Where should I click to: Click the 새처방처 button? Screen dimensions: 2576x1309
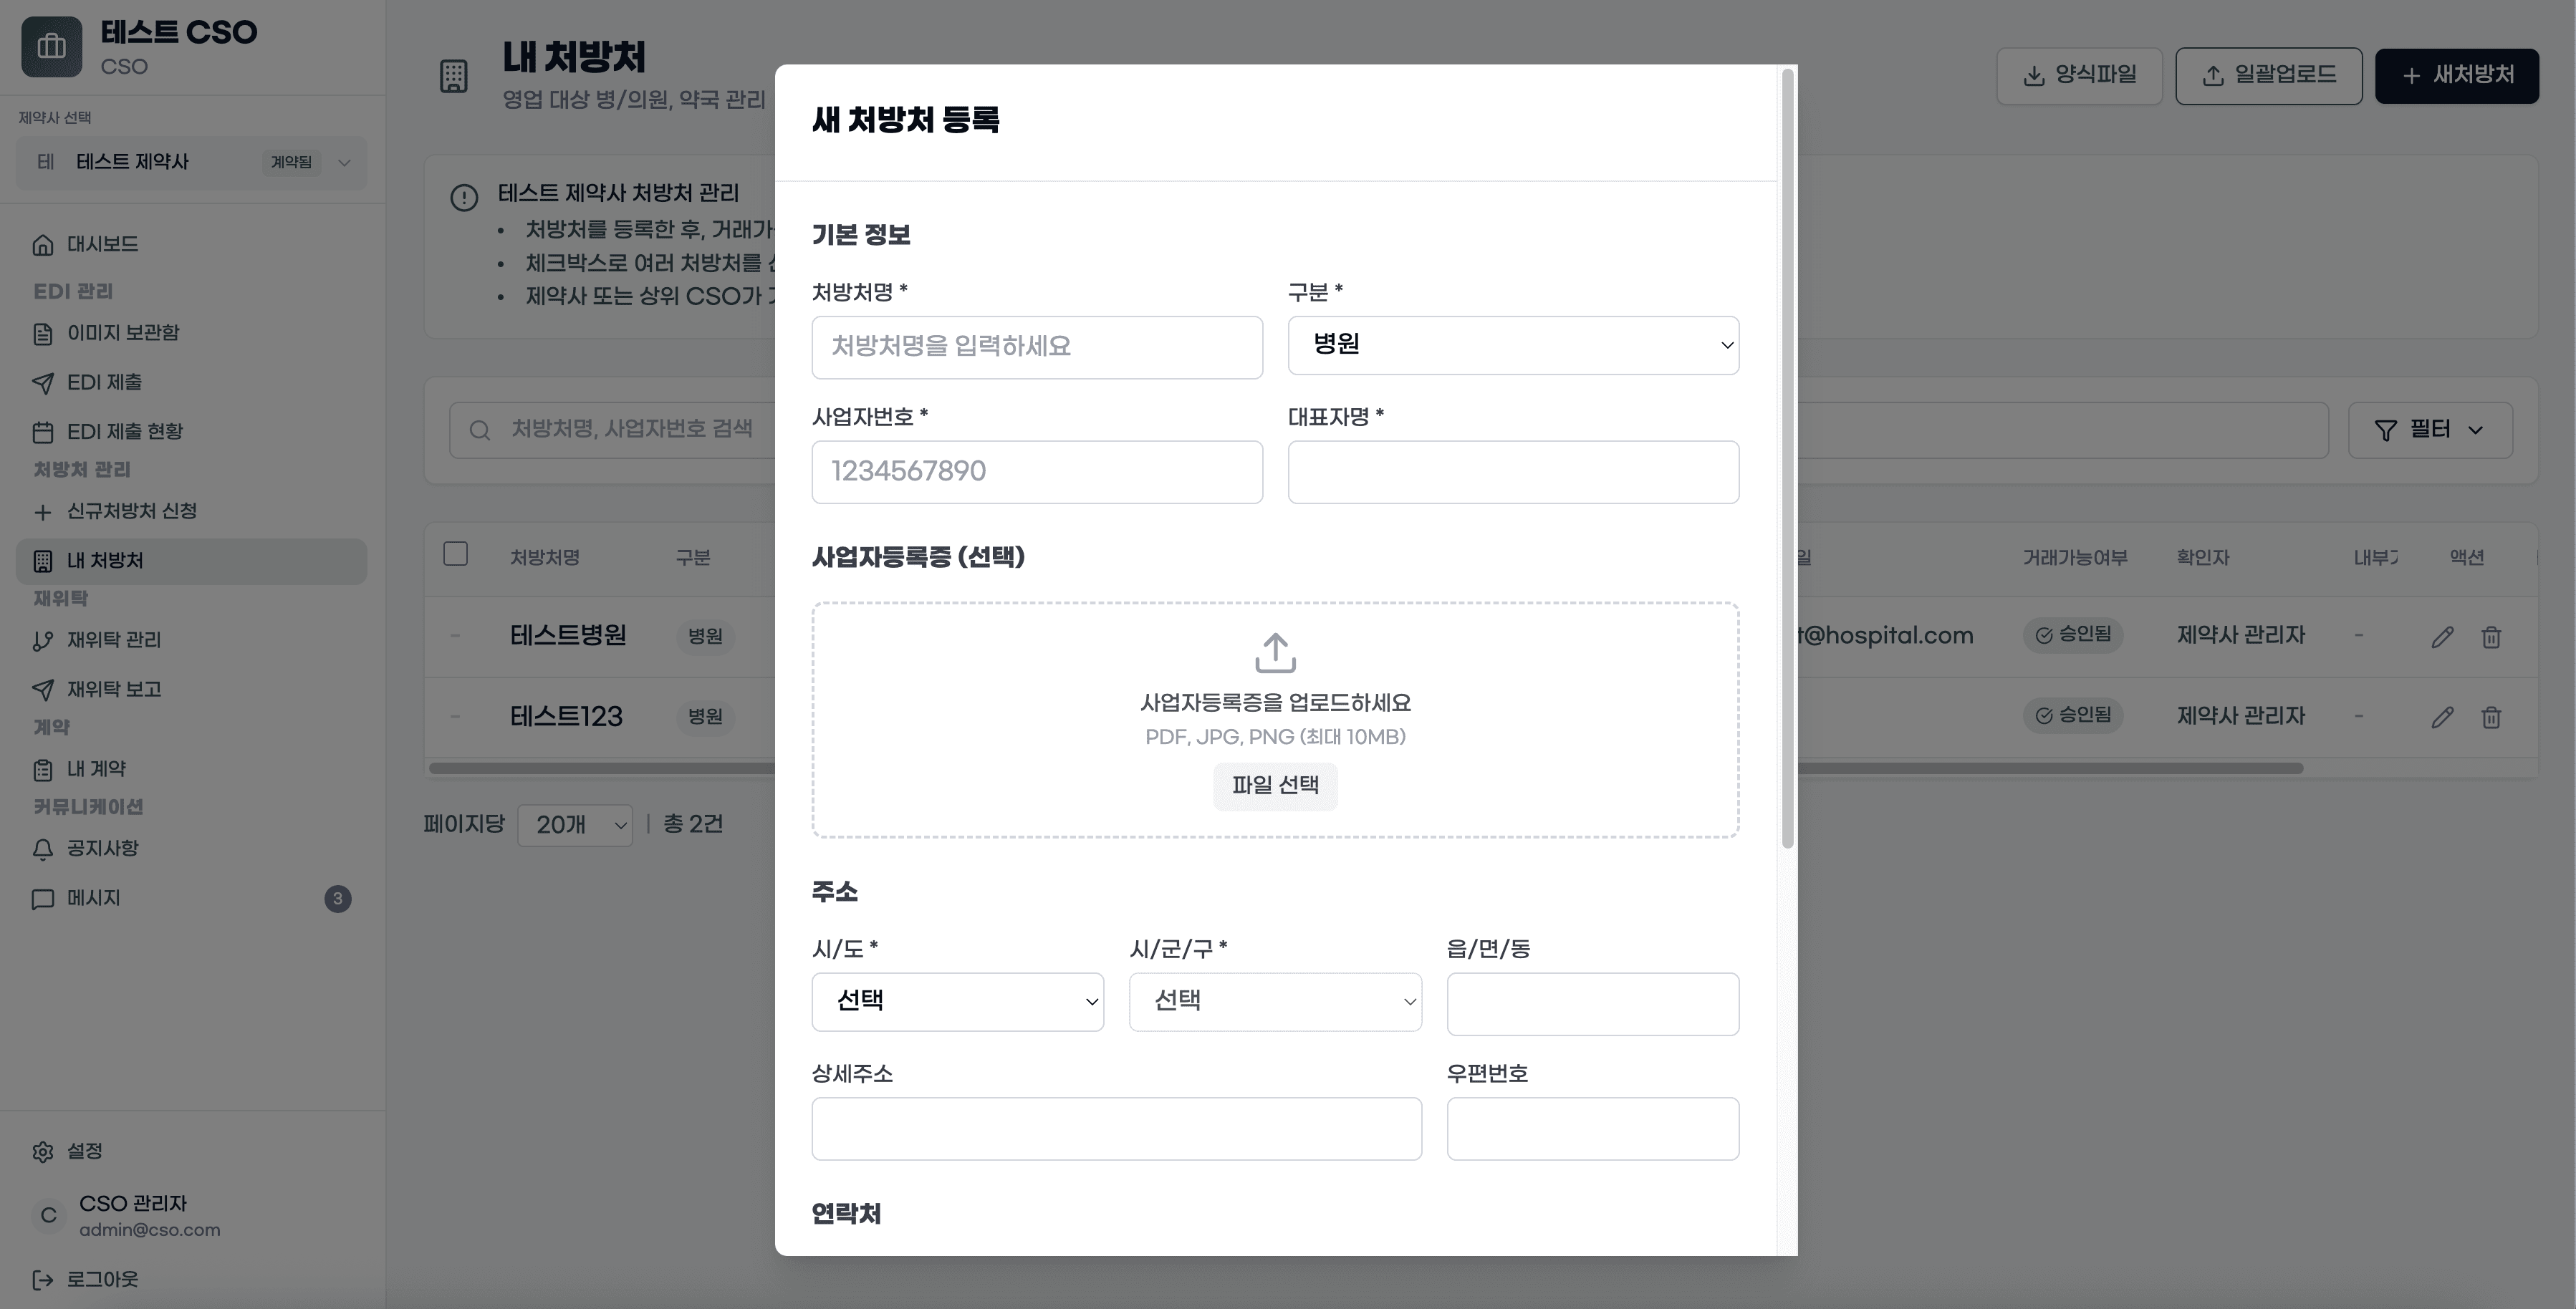(2457, 75)
